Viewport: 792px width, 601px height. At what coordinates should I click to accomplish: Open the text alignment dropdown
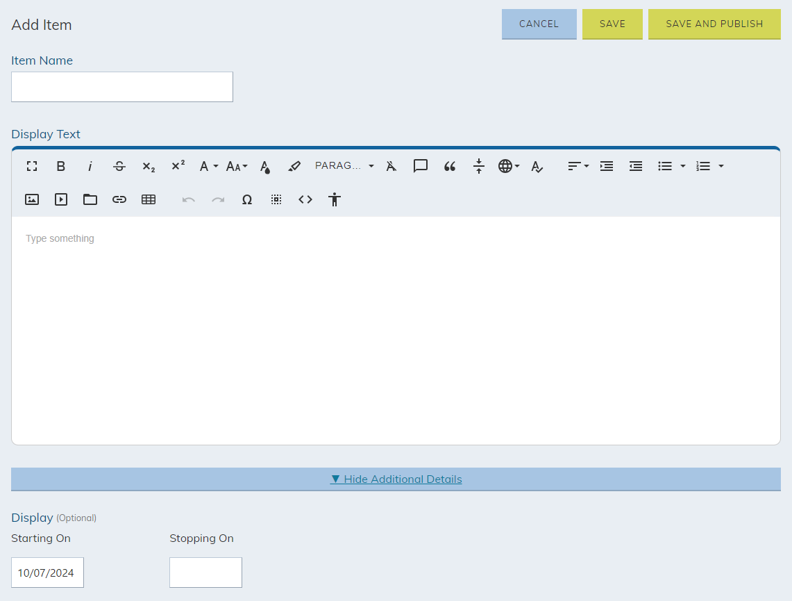[578, 166]
